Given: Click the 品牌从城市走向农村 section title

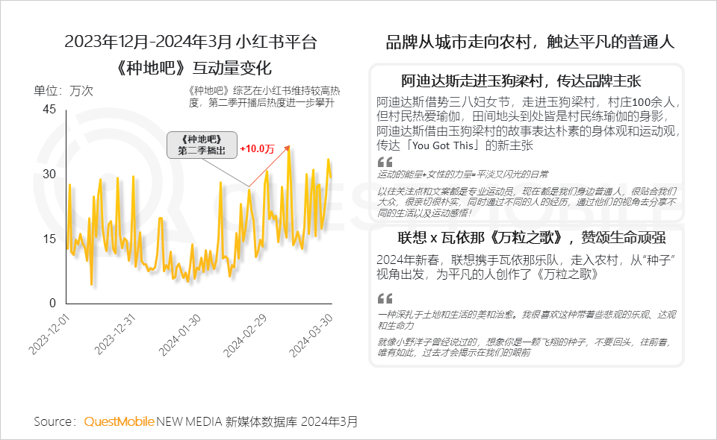Looking at the screenshot, I should [x=530, y=42].
